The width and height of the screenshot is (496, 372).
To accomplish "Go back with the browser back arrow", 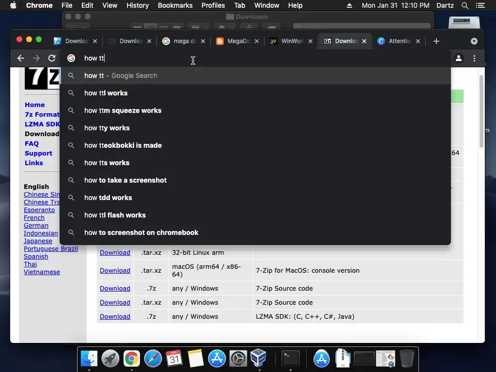I will click(x=21, y=58).
